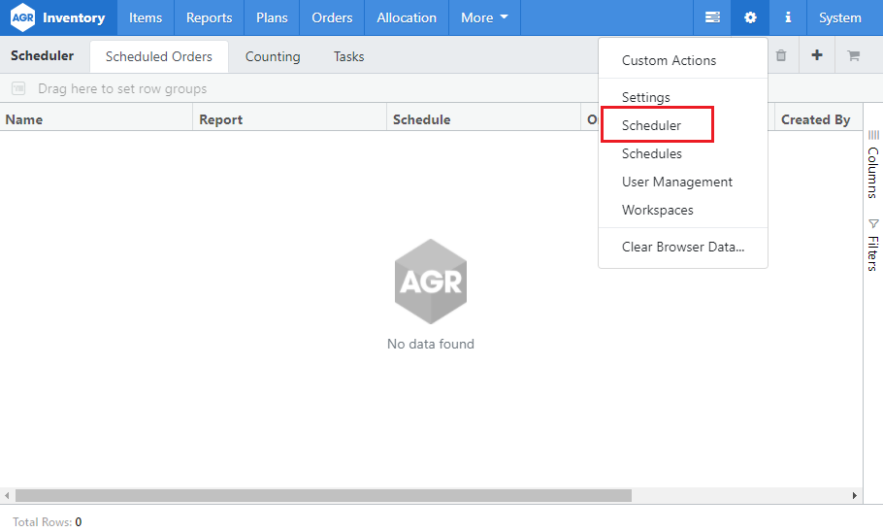Click the shopping cart icon
The image size is (883, 532).
(854, 56)
